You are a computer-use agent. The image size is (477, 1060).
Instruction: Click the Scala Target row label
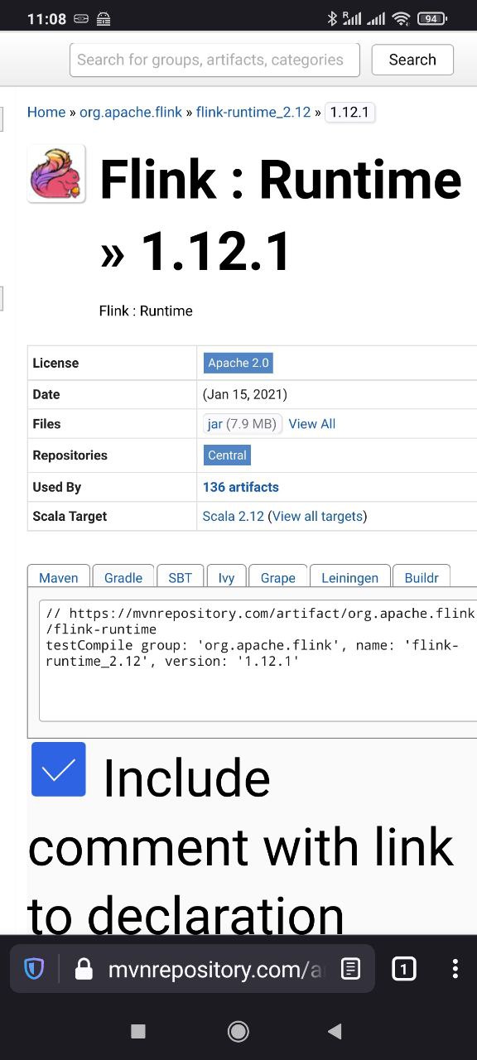point(70,516)
